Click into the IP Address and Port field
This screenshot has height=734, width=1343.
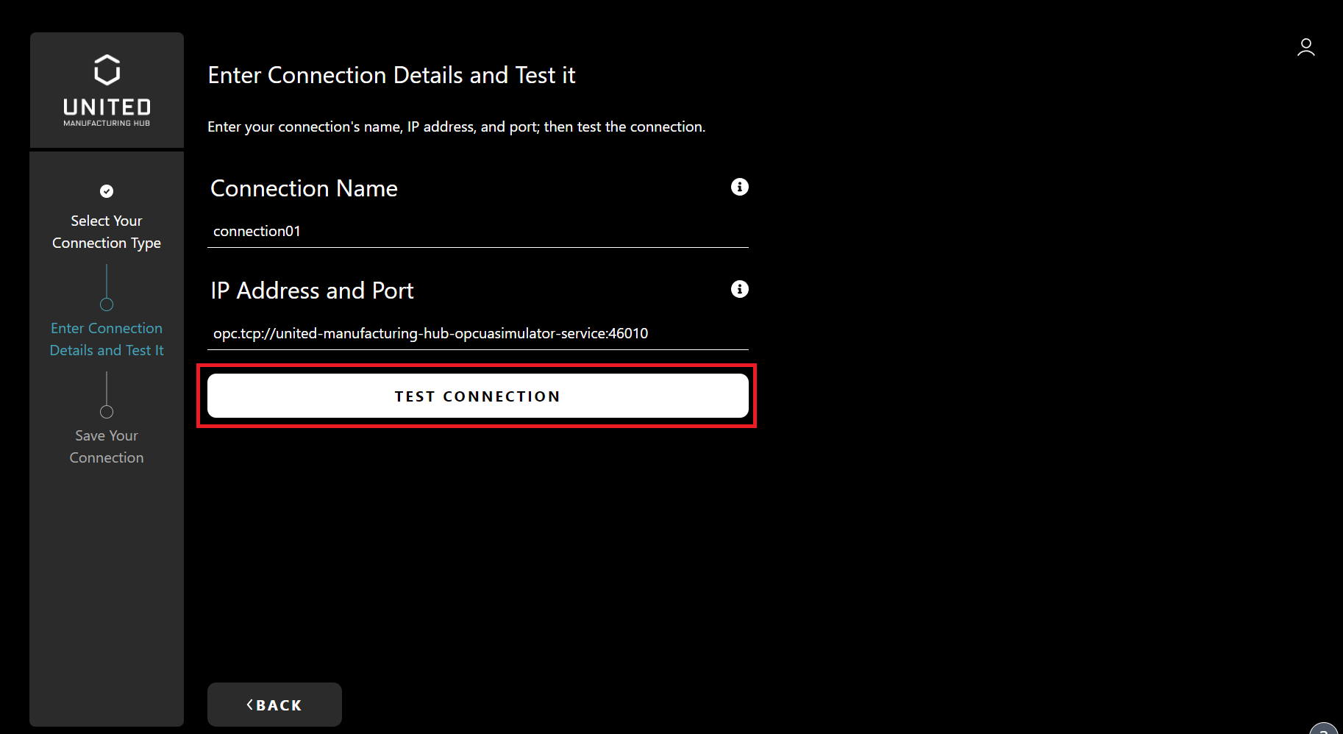point(477,333)
